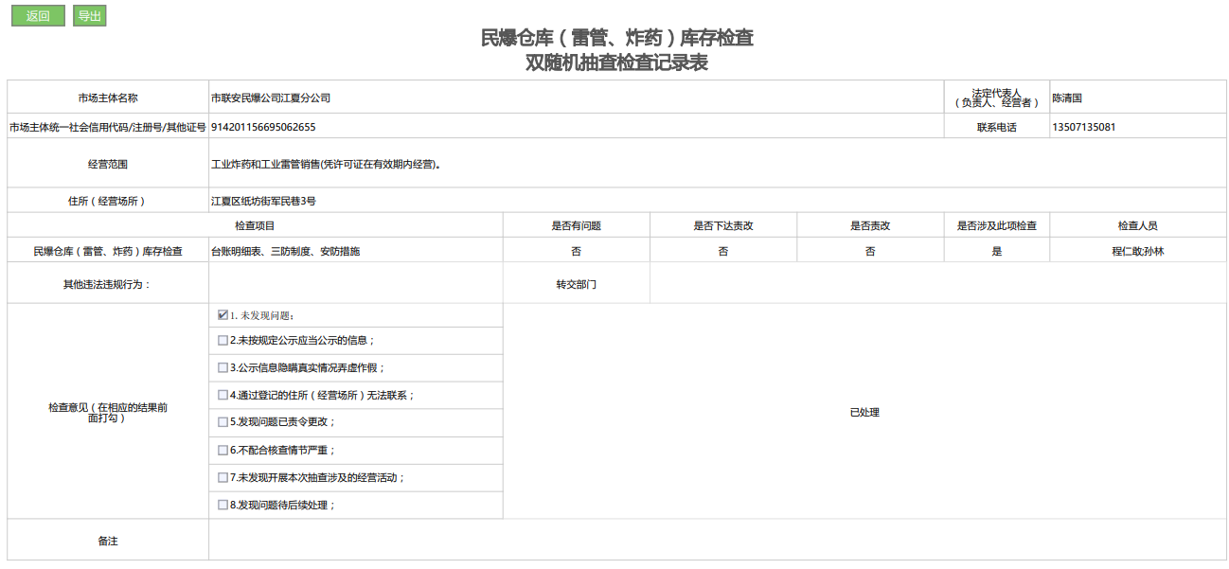Check 5.发现问题已责令更改 checkbox
This screenshot has height=569, width=1229.
click(223, 422)
